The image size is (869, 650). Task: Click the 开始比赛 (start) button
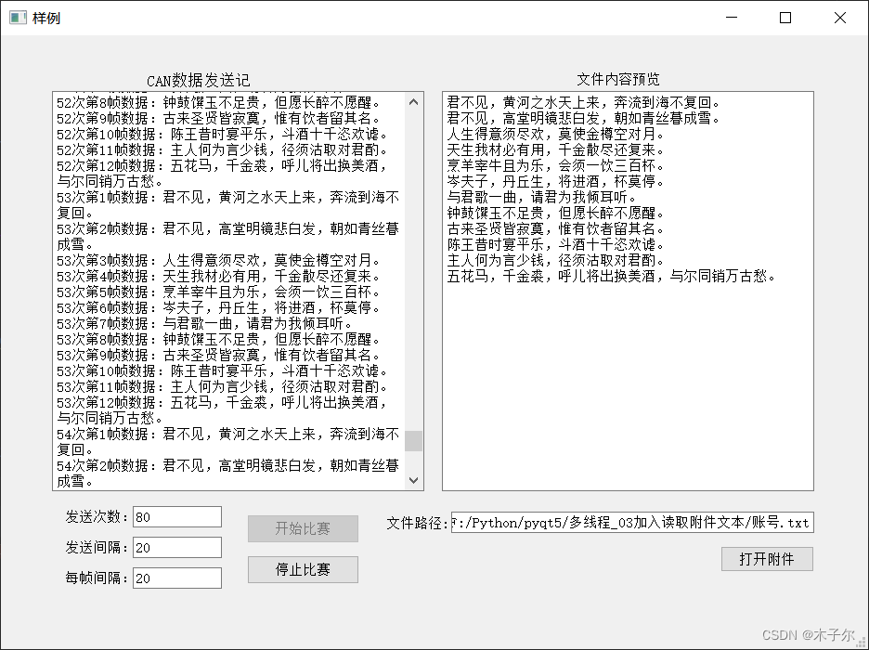pyautogui.click(x=303, y=528)
